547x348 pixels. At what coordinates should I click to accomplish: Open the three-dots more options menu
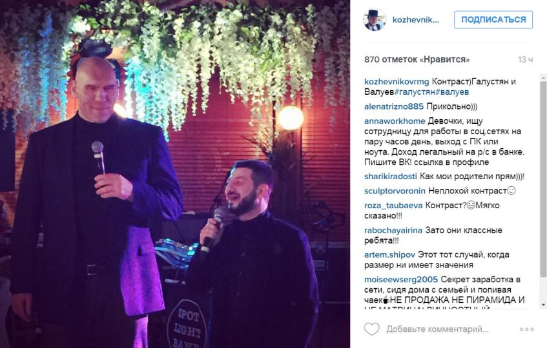point(526,329)
